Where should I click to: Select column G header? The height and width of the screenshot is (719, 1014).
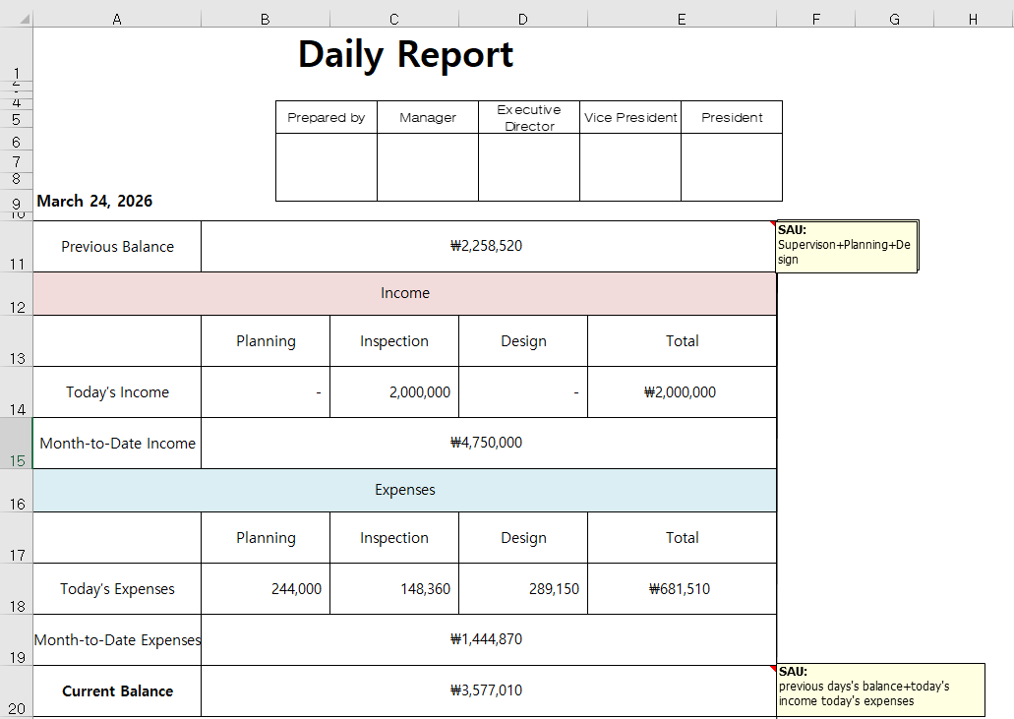pos(894,19)
